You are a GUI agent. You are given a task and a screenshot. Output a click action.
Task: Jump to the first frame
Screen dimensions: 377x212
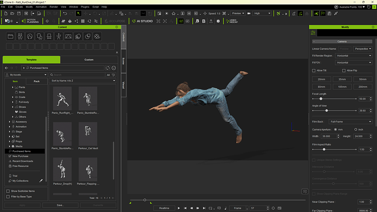coord(185,208)
